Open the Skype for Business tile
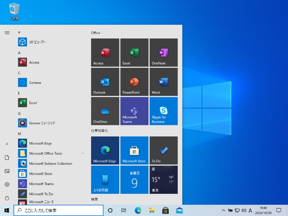 pos(163,111)
